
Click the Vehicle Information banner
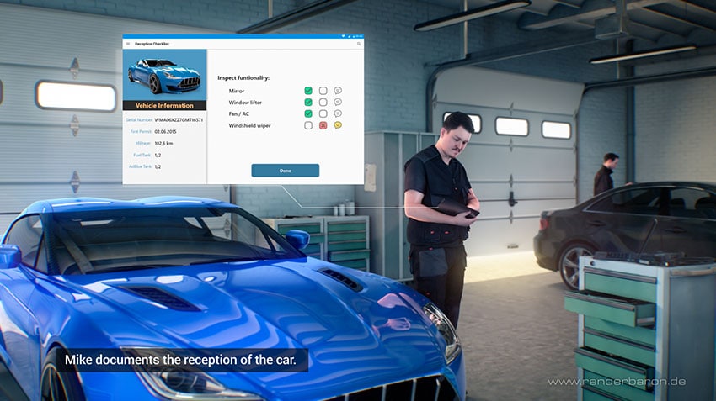(164, 105)
